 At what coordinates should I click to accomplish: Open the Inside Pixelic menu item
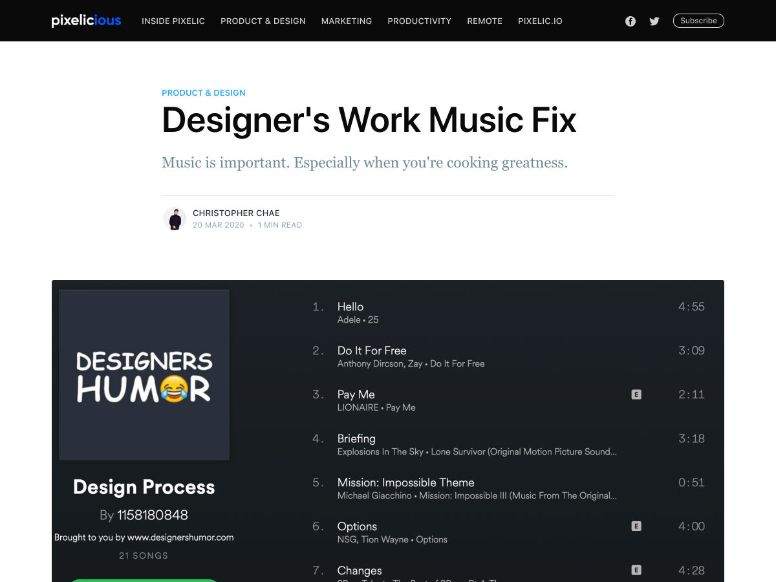173,21
